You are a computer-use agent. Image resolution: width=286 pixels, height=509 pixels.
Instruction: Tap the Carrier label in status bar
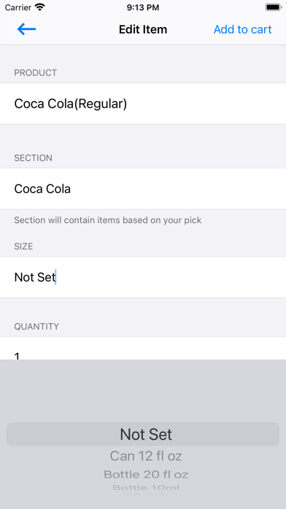point(18,7)
